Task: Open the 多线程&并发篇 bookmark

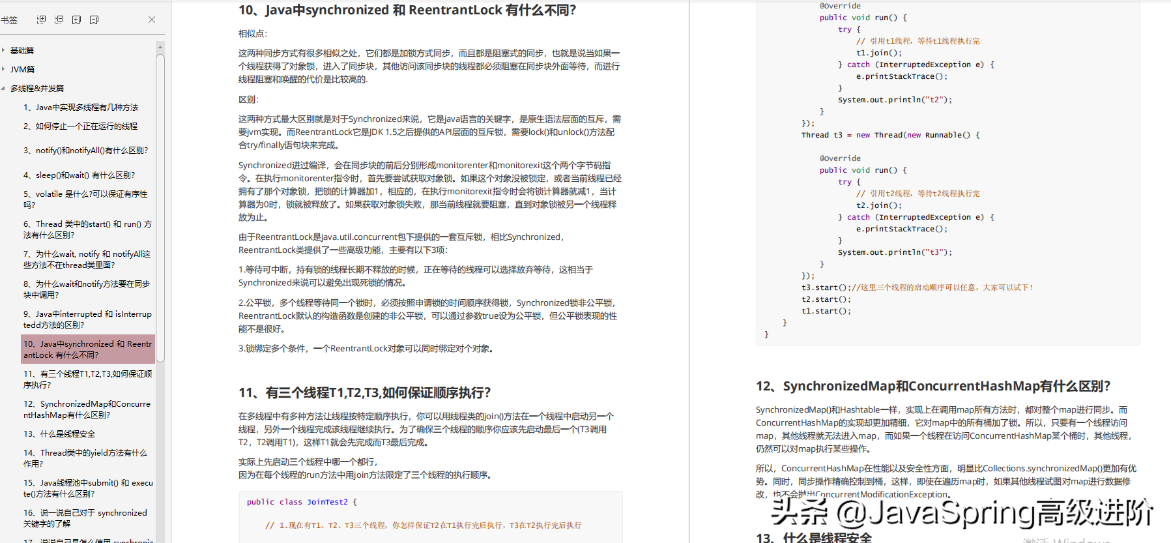Action: point(37,88)
